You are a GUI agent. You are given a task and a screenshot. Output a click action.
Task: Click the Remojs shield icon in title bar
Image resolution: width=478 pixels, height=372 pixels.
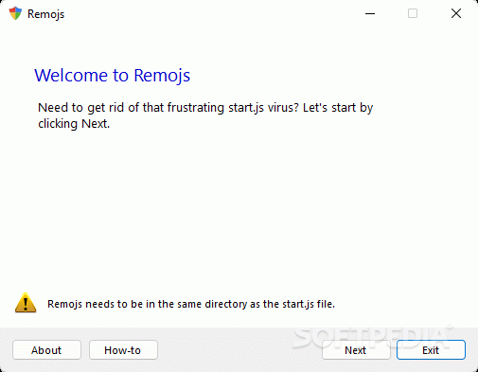(x=15, y=13)
